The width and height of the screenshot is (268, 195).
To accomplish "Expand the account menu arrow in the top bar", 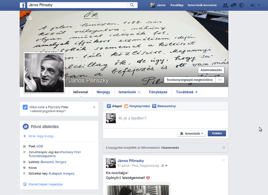I will (259, 5).
